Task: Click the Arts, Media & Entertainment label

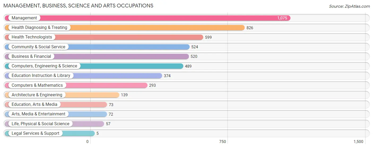Action: pos(38,114)
